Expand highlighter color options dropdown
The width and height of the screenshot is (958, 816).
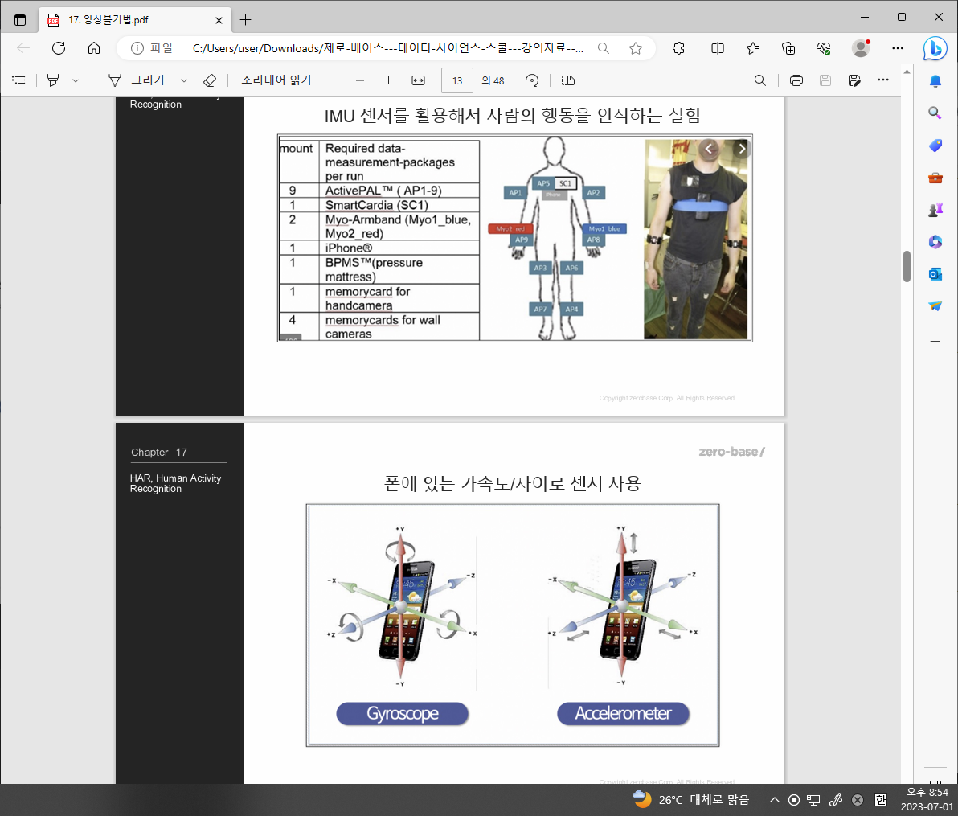click(x=76, y=80)
